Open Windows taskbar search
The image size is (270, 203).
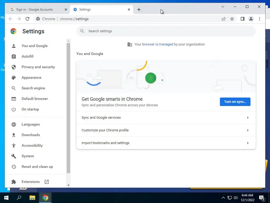point(19,198)
